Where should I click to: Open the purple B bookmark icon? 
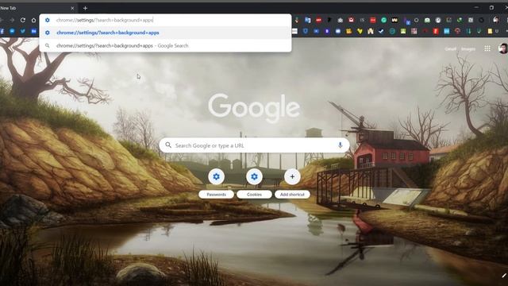[x=327, y=31]
